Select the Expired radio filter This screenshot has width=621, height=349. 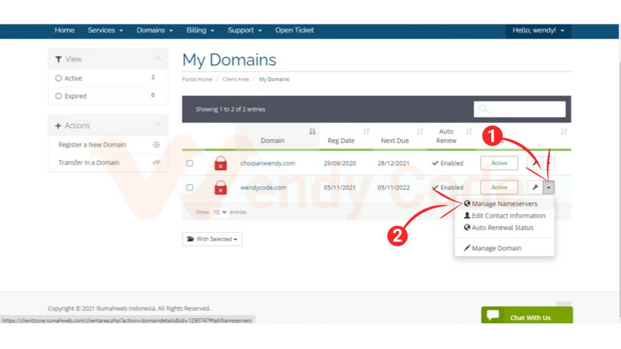click(59, 96)
